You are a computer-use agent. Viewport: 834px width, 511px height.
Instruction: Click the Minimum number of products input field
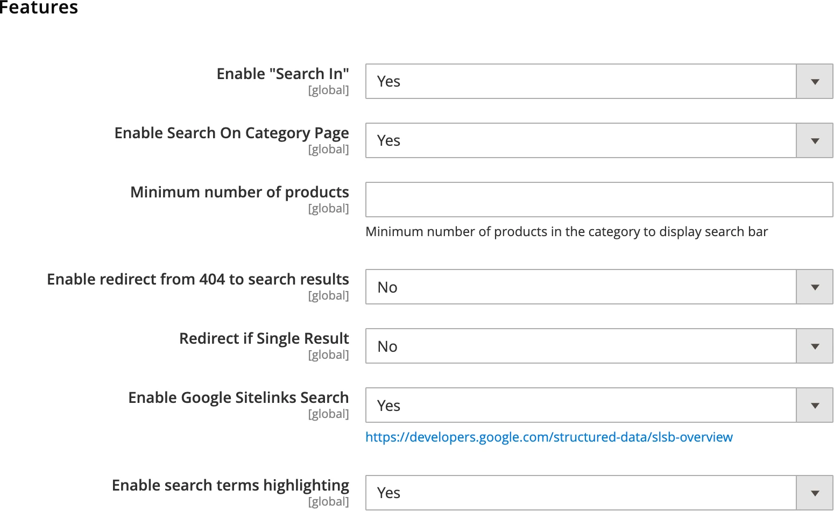599,199
